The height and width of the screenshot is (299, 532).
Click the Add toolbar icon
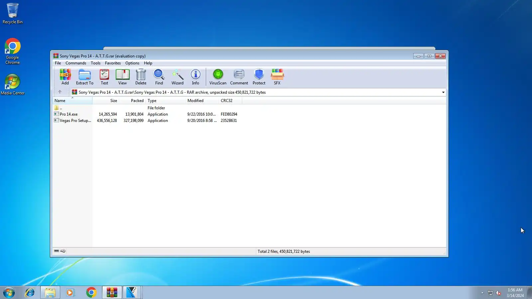[65, 77]
